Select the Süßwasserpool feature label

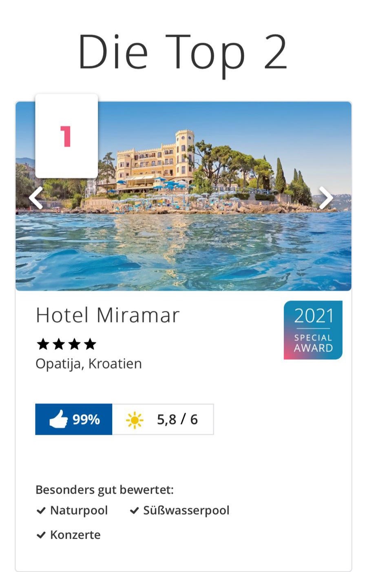click(x=186, y=511)
